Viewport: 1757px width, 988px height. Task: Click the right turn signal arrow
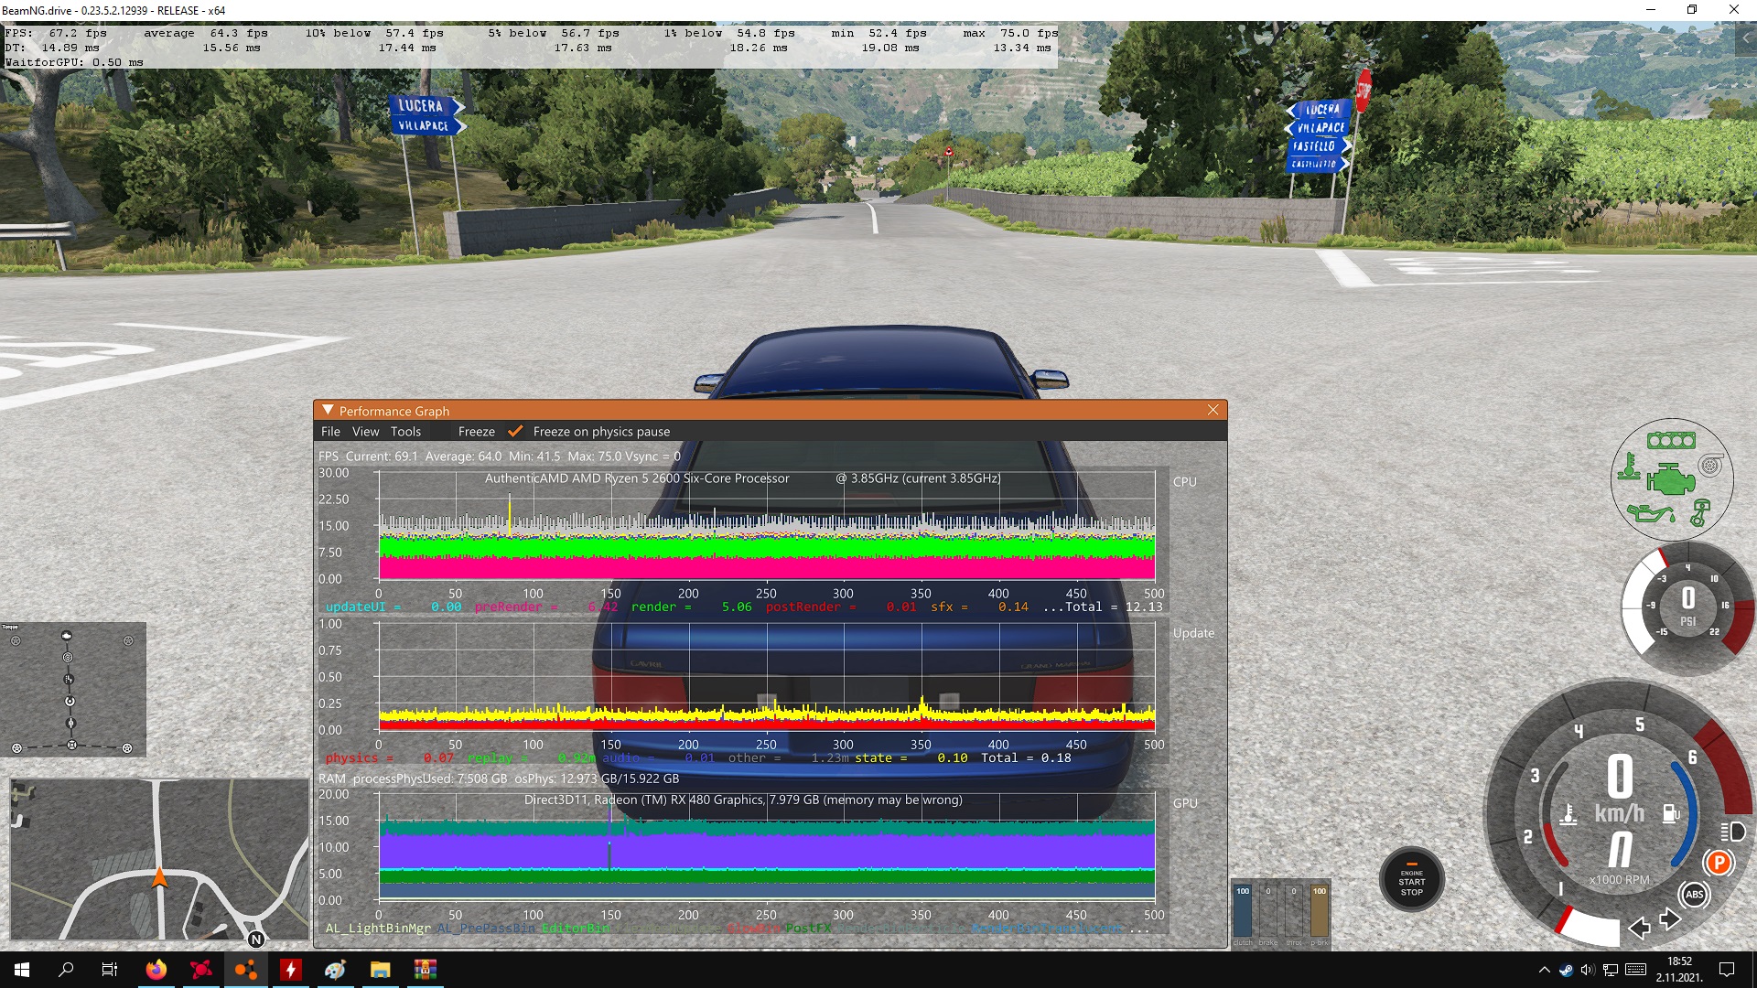pyautogui.click(x=1669, y=918)
